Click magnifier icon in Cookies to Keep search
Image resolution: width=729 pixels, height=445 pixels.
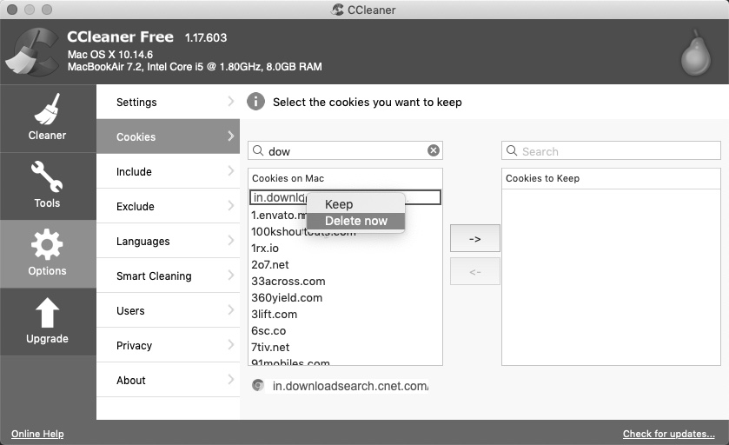(512, 150)
